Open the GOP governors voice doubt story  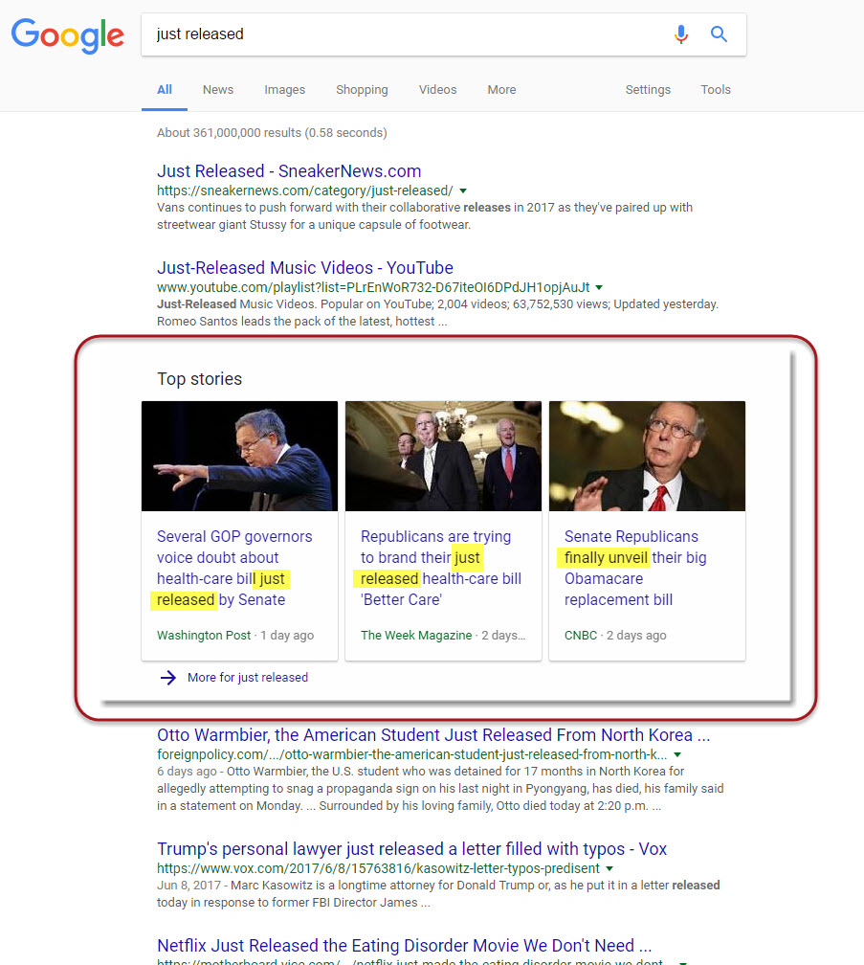234,568
